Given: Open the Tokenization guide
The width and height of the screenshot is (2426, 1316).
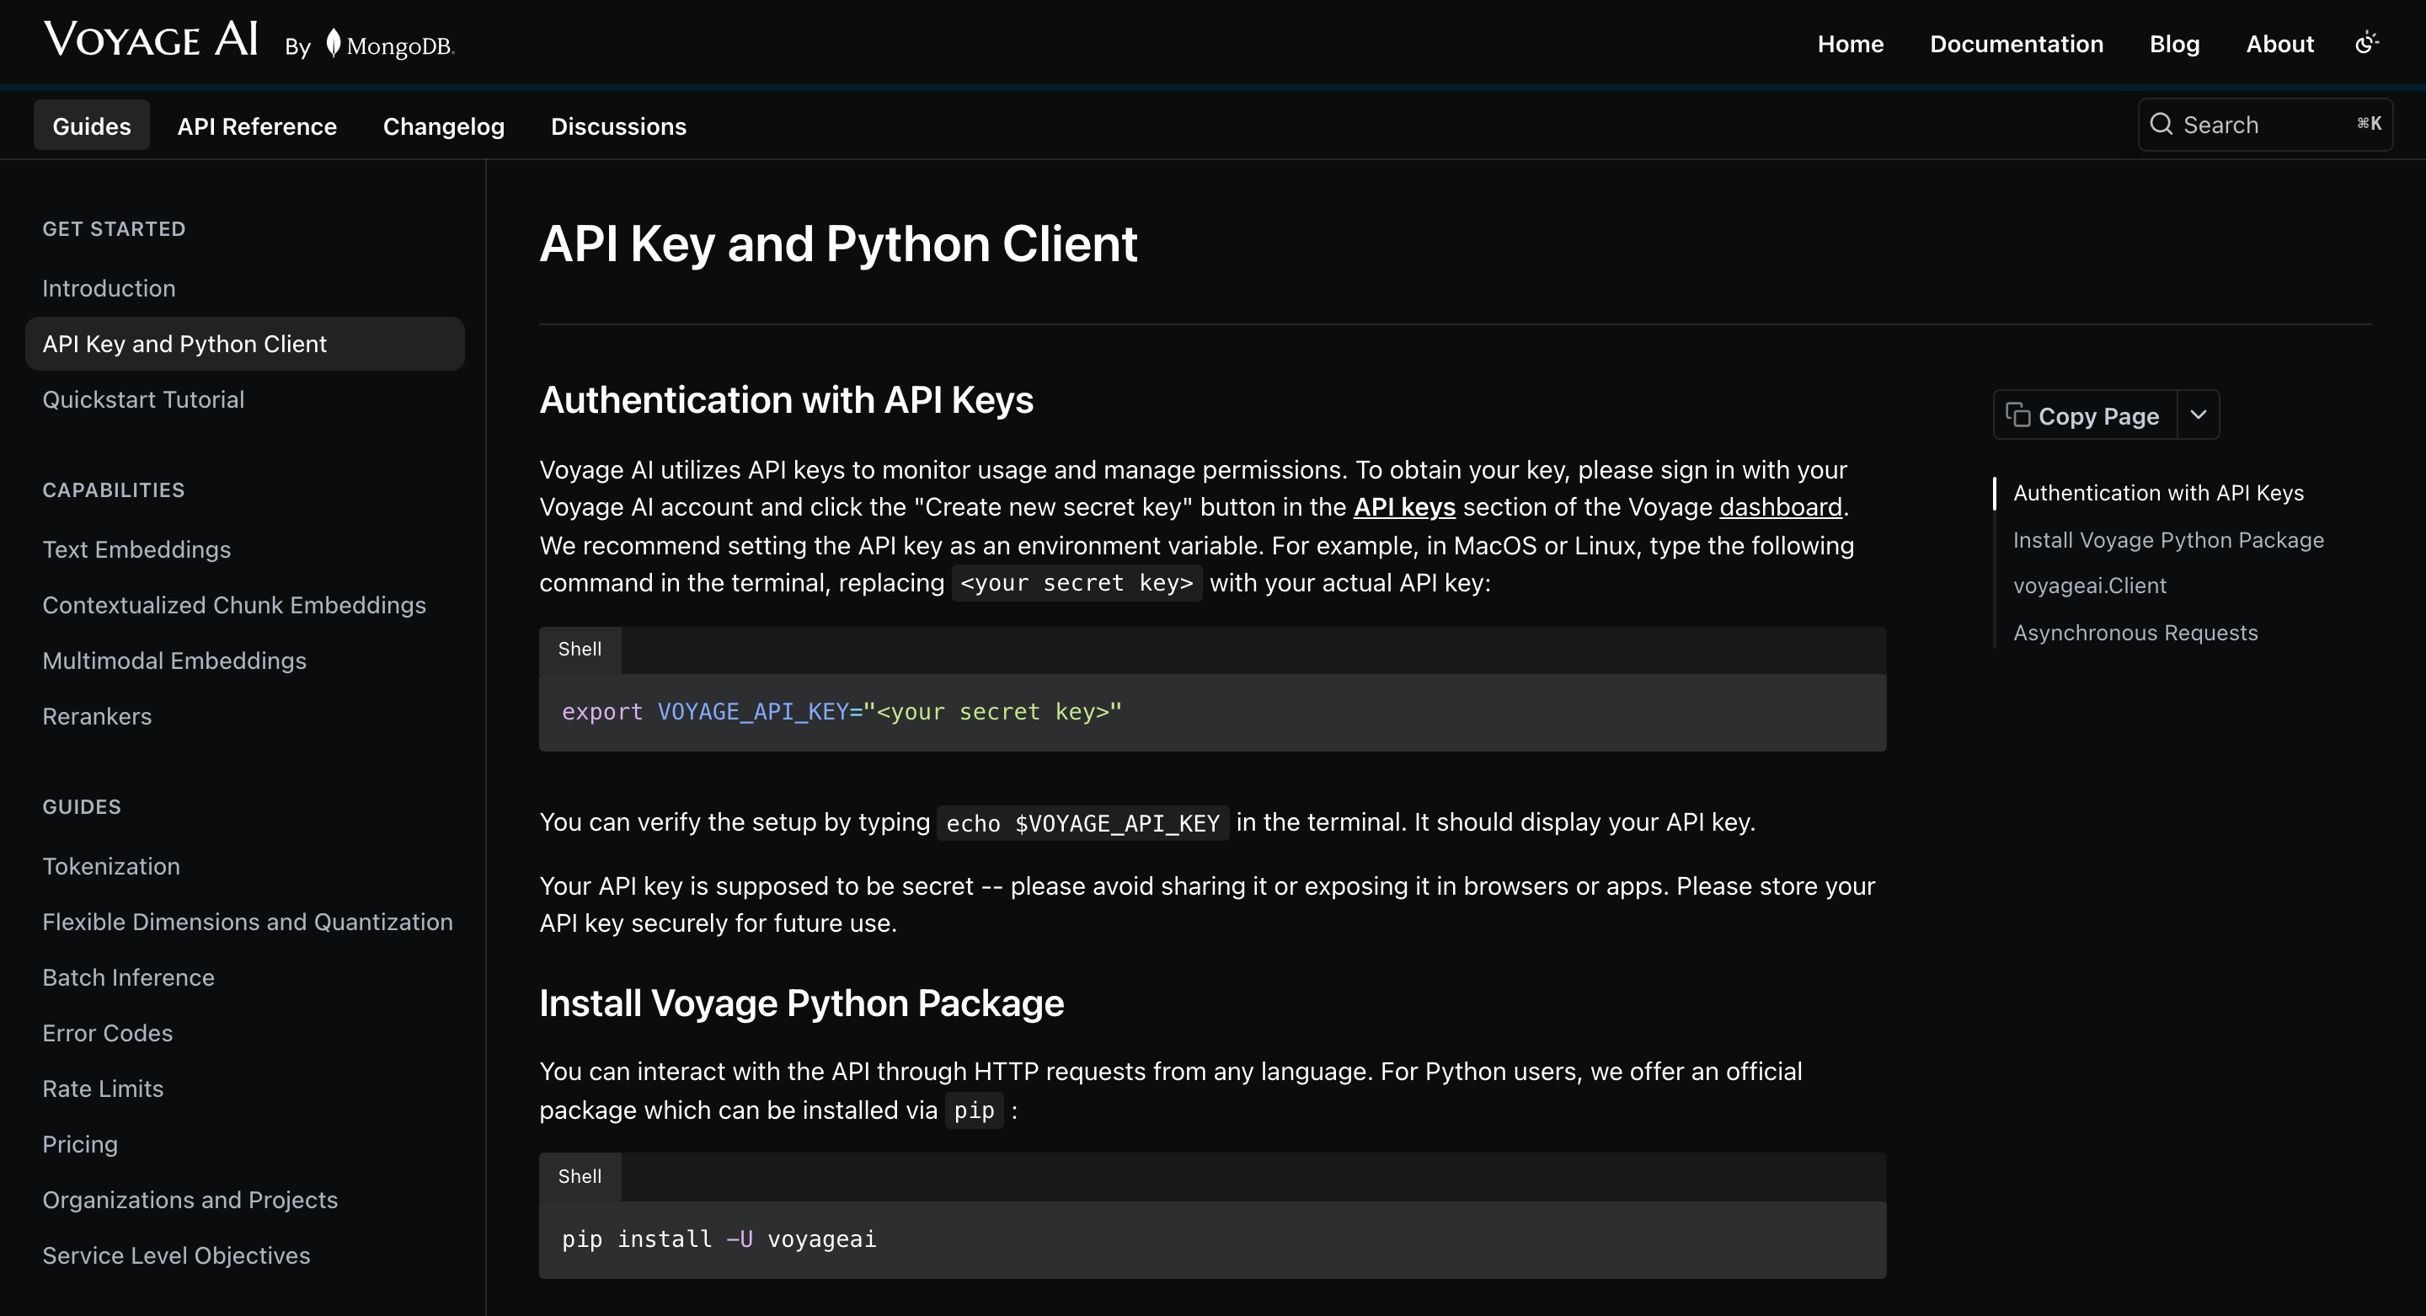Looking at the screenshot, I should pos(111,866).
